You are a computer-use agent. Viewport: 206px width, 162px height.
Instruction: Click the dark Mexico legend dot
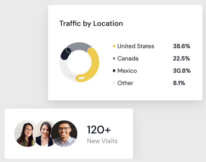point(114,71)
